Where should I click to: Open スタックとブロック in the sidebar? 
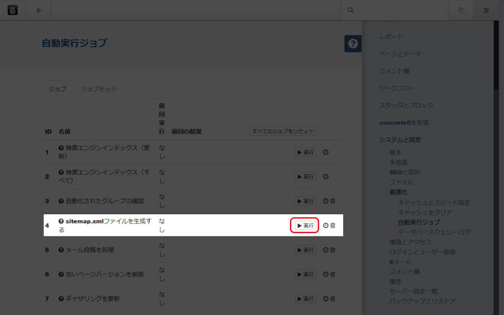click(406, 105)
